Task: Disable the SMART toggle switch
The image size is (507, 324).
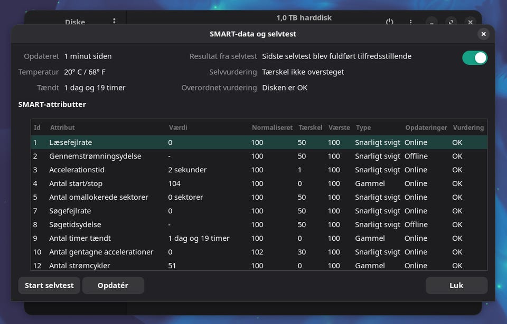Action: point(474,58)
